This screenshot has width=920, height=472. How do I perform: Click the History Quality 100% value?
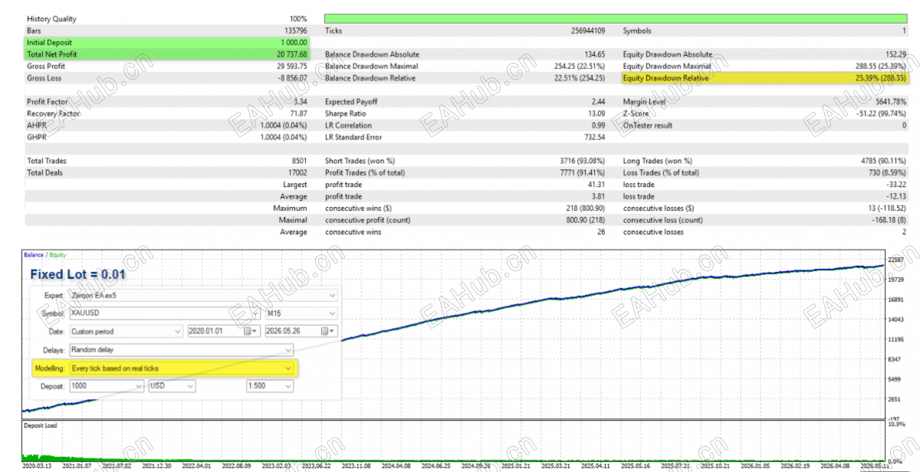pos(298,19)
